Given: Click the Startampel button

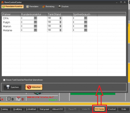Looking at the screenshot, I should [44, 109].
